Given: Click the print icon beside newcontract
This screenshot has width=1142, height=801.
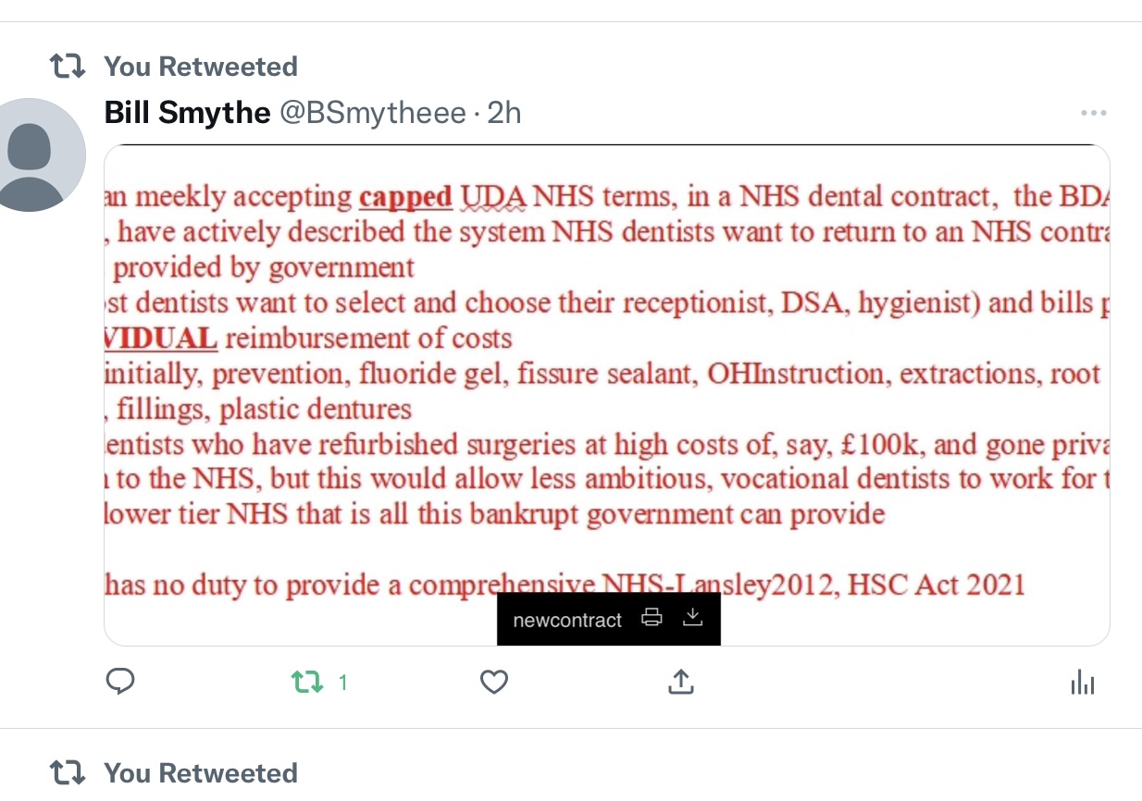Looking at the screenshot, I should tap(652, 618).
